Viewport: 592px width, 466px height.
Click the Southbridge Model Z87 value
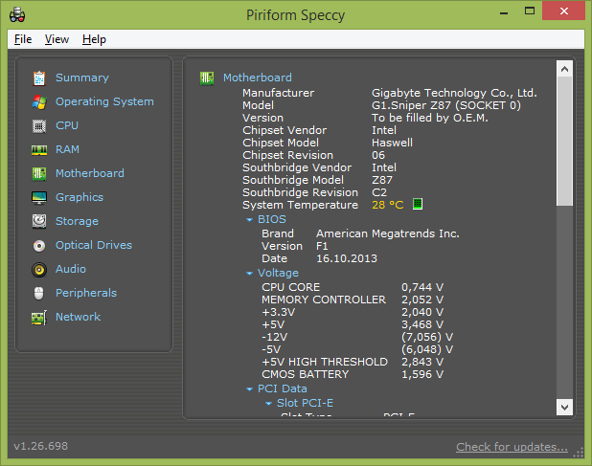coord(382,180)
